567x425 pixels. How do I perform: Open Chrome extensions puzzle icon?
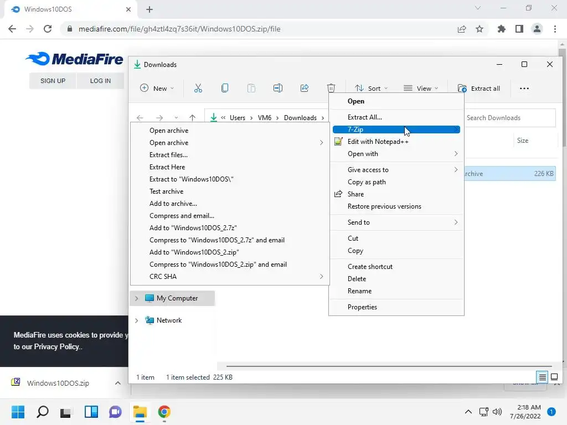(x=501, y=29)
